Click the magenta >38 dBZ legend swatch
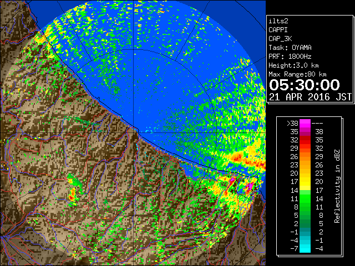This screenshot has width=355, height=266. [x=305, y=123]
